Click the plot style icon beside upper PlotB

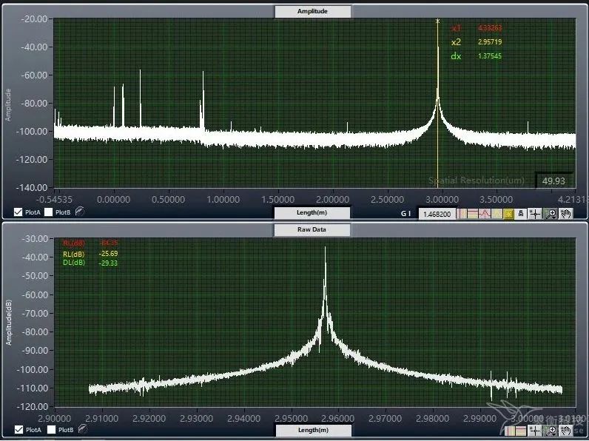(x=79, y=212)
